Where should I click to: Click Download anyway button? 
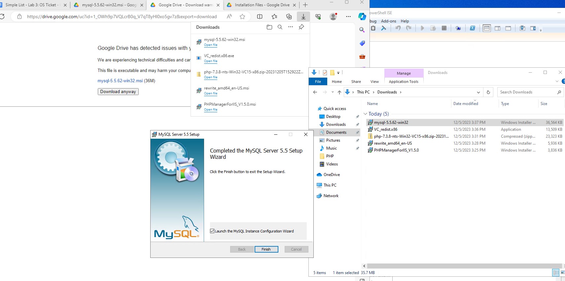(118, 92)
